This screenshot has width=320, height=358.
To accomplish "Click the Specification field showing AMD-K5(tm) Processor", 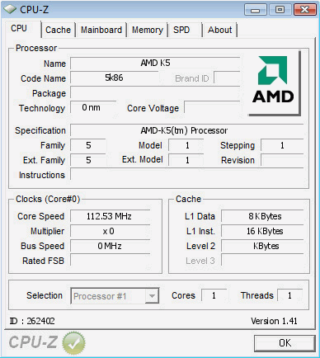I will coord(187,130).
